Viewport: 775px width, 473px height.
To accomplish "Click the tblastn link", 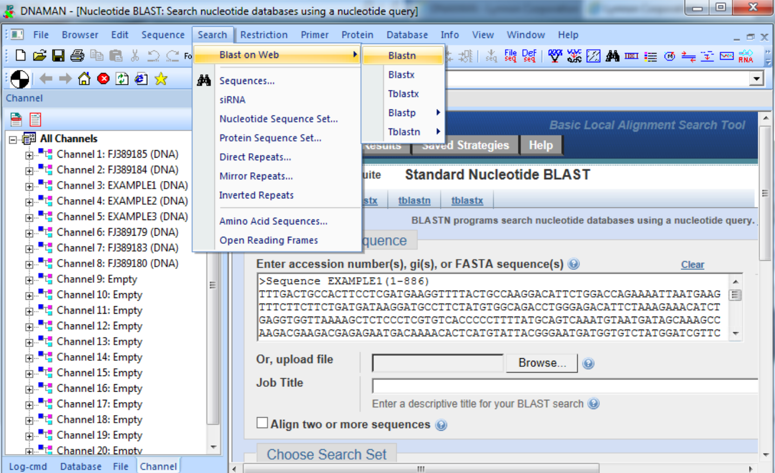I will [x=415, y=200].
